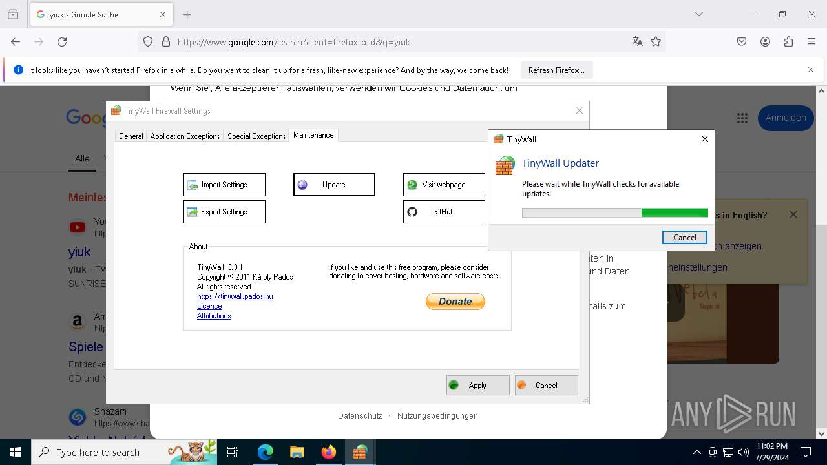827x465 pixels.
Task: Click the Update button in TinyWall Maintenance
Action: point(334,185)
